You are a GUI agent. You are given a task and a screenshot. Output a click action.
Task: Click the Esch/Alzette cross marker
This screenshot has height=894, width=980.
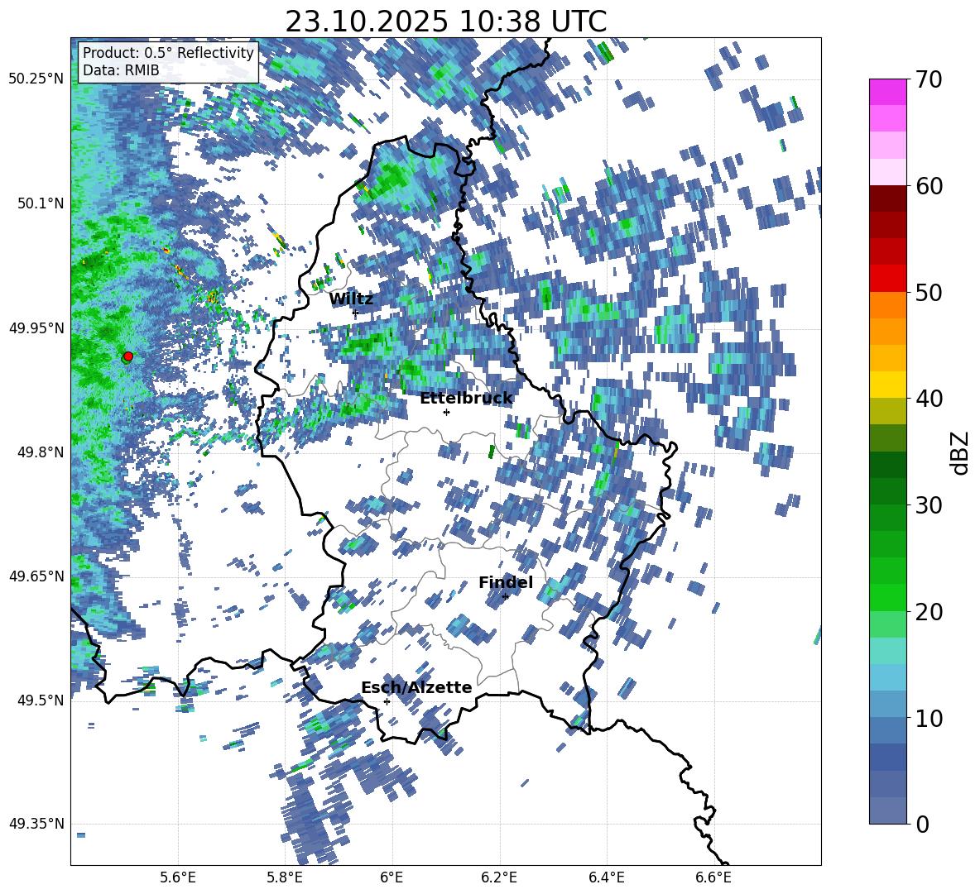pyautogui.click(x=387, y=701)
